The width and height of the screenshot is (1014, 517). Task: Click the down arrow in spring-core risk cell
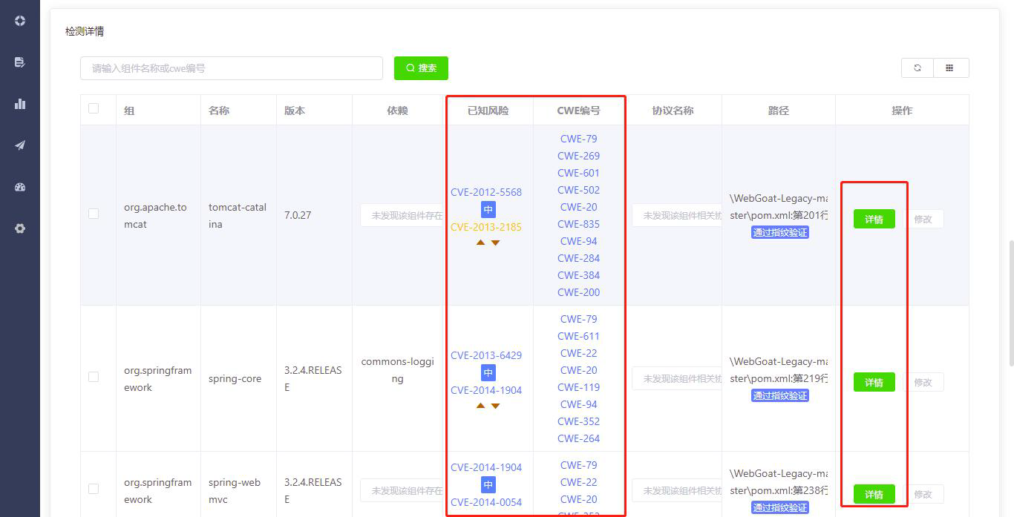(x=495, y=406)
